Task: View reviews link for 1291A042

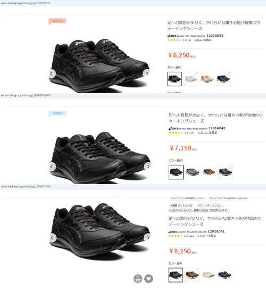Action: click(207, 132)
